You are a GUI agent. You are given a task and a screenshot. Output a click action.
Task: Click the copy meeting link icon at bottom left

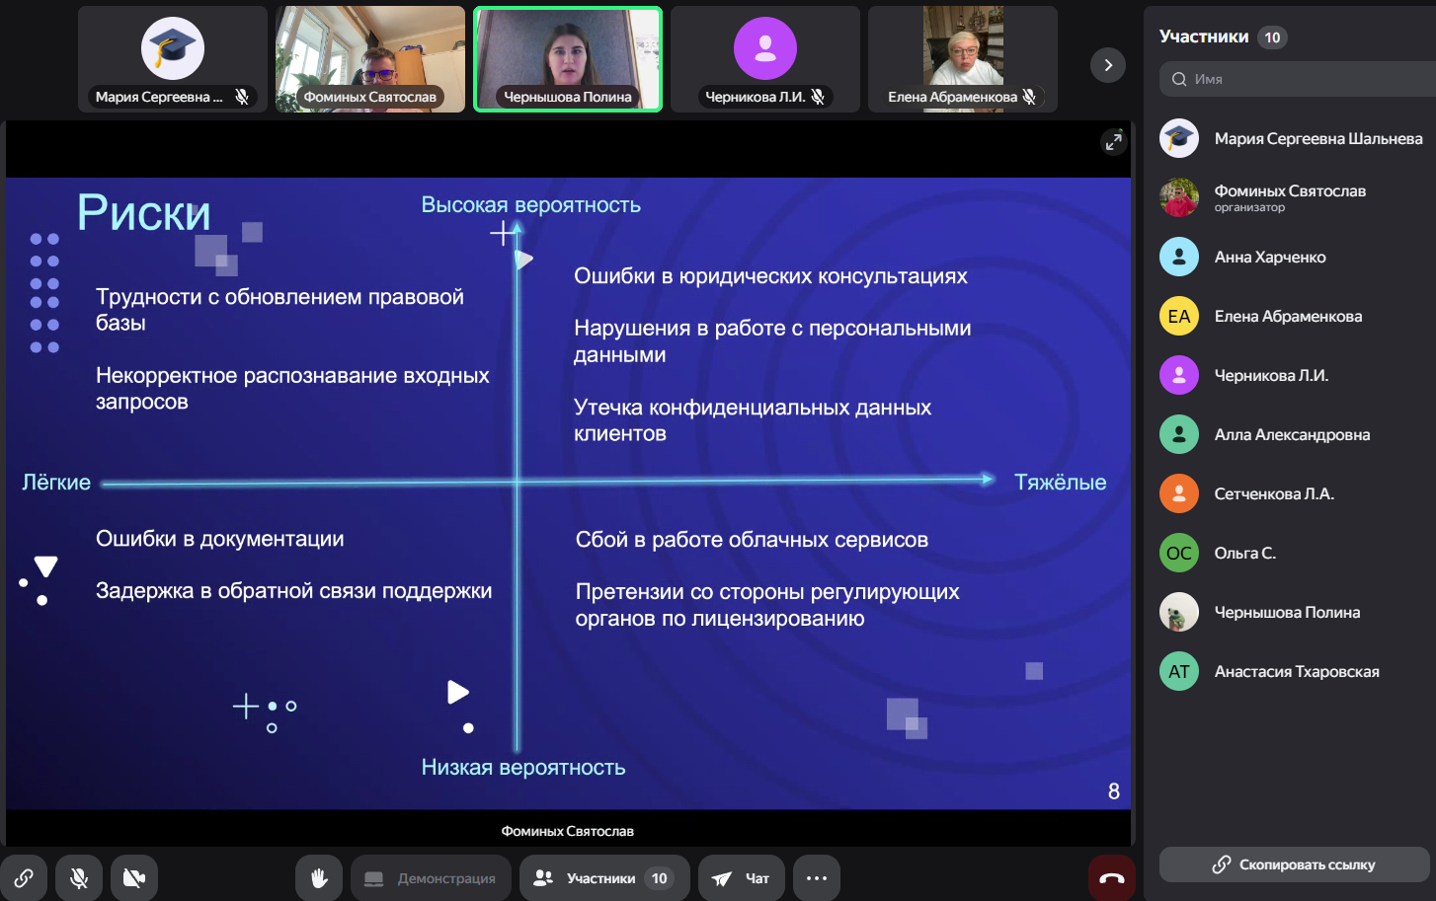pyautogui.click(x=24, y=878)
